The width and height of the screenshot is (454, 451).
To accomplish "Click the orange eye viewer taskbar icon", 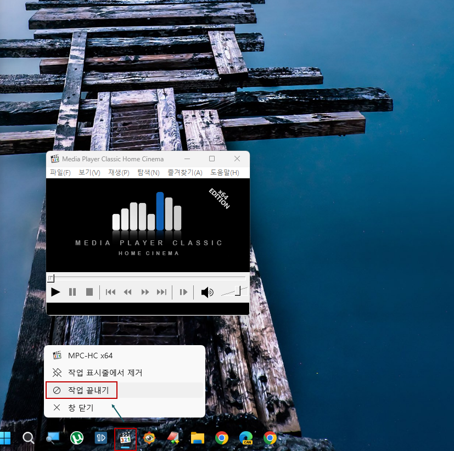I will tap(149, 438).
